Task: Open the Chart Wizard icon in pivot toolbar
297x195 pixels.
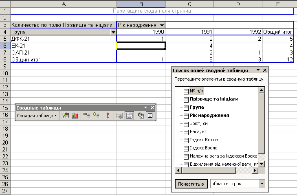Action: click(75, 115)
